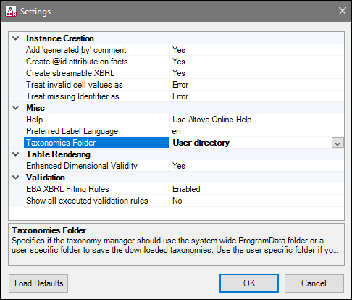Collapse the Validation section
The width and height of the screenshot is (352, 300).
[16, 178]
